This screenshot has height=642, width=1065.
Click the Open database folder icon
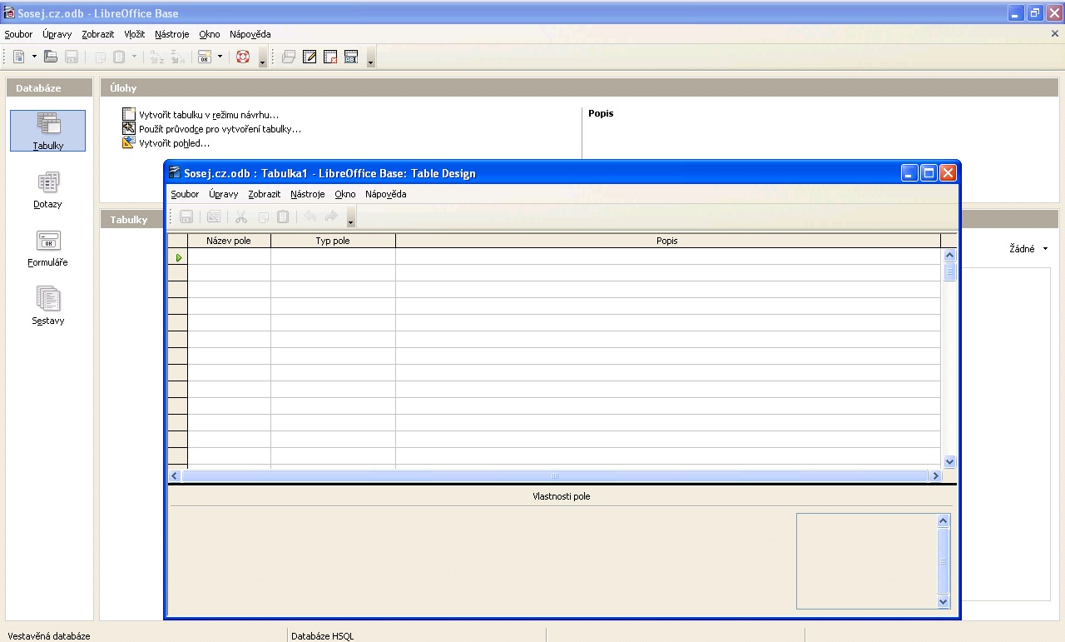(x=51, y=57)
